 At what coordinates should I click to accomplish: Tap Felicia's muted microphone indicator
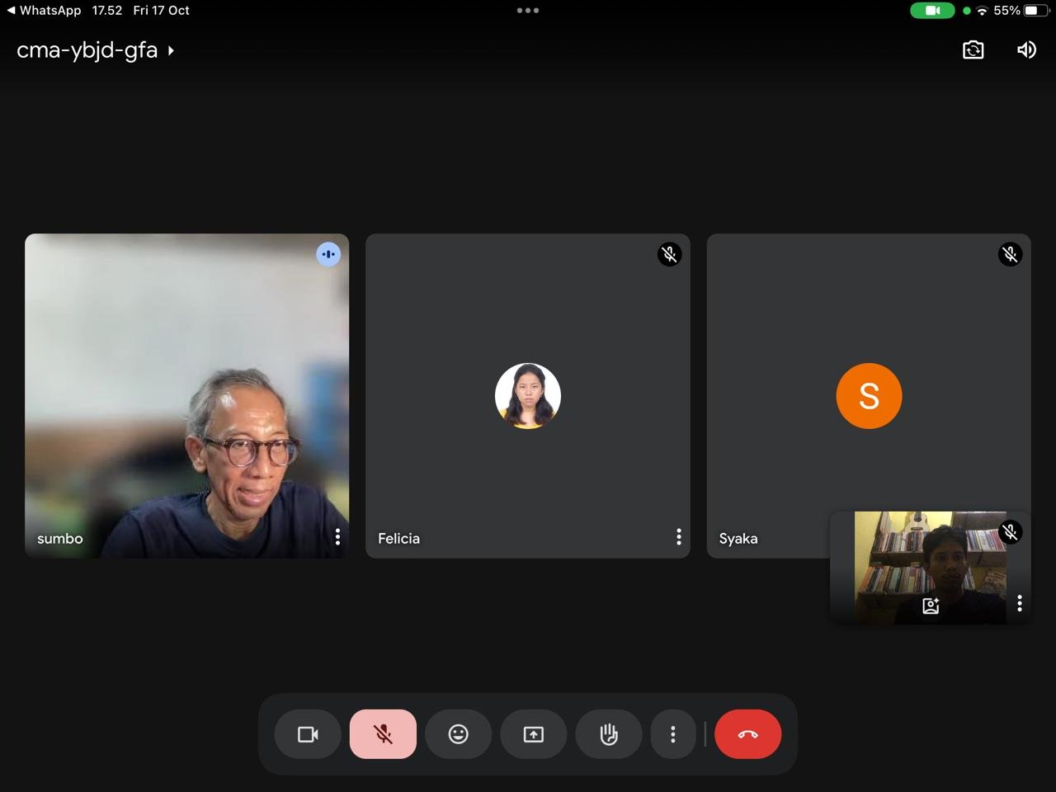(669, 254)
